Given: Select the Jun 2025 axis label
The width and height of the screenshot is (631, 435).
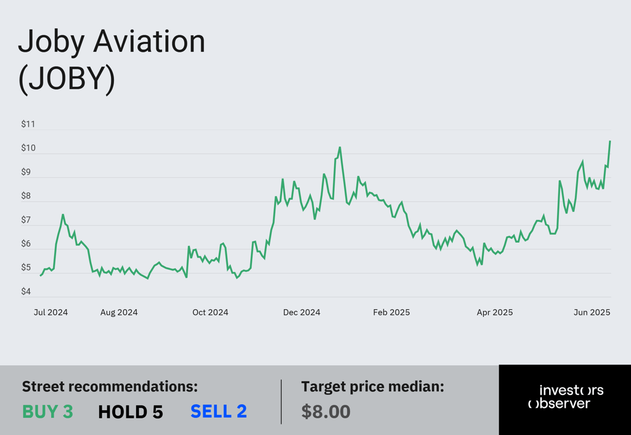Looking at the screenshot, I should (592, 312).
